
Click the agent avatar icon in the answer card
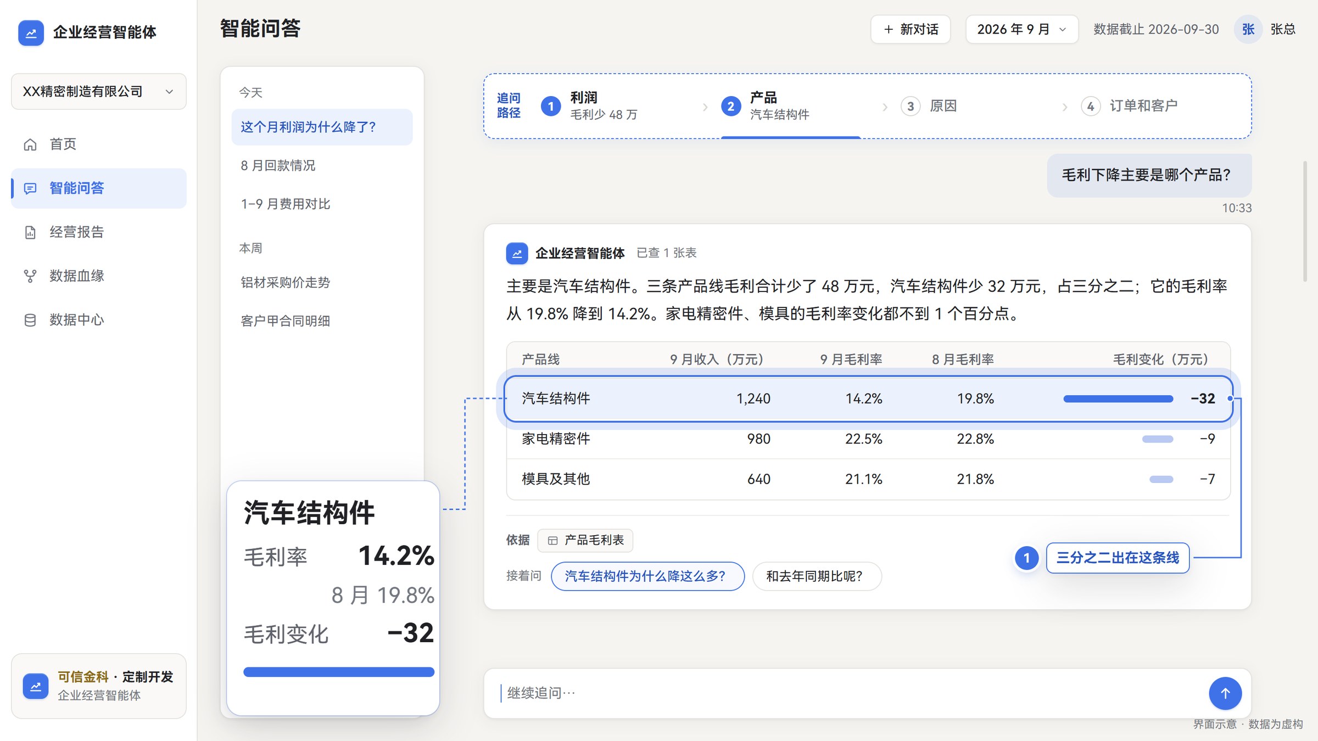517,253
